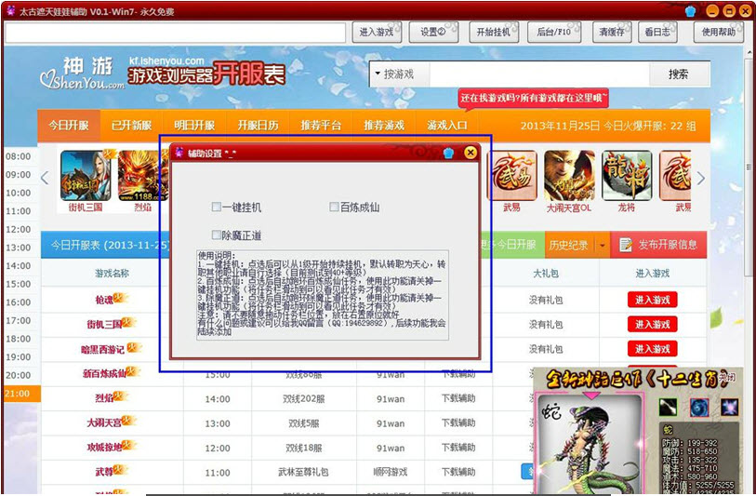Screen dimensions: 756x496
Task: Enable the 一键挂机 checkbox
Action: [217, 207]
